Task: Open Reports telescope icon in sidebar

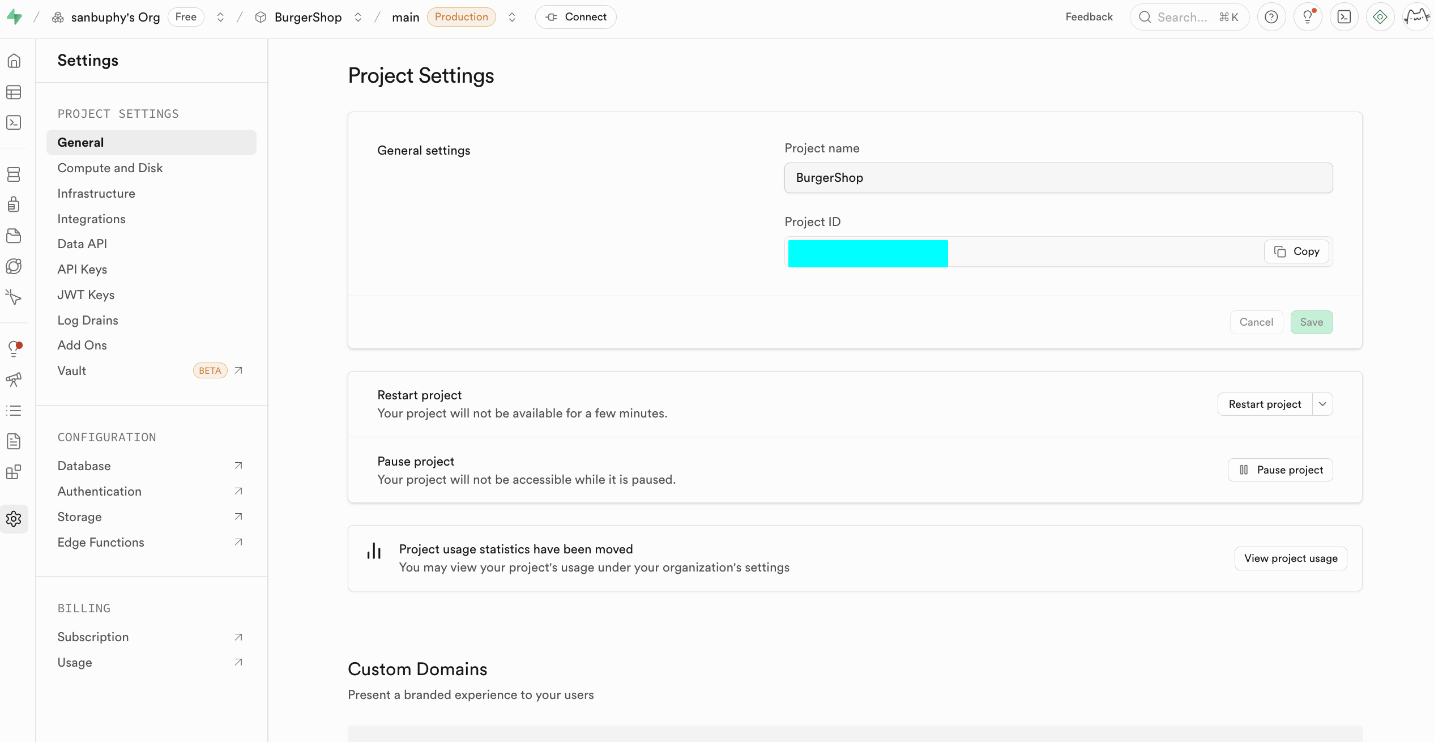Action: (14, 379)
